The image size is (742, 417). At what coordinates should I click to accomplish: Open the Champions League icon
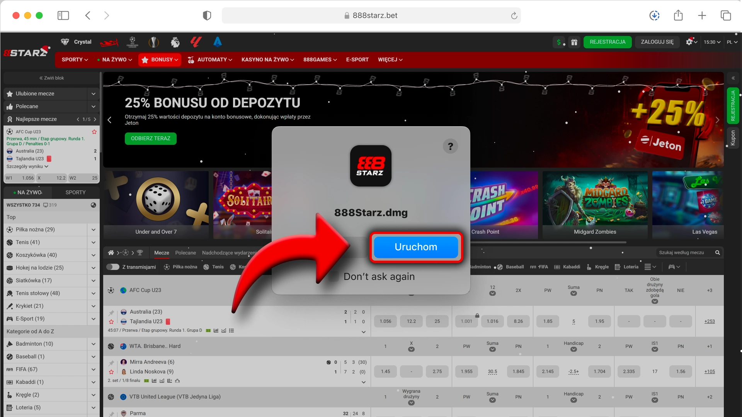[x=132, y=42]
